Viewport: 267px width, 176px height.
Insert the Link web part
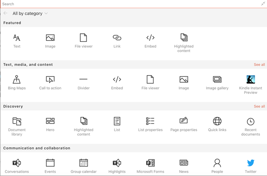point(117,41)
